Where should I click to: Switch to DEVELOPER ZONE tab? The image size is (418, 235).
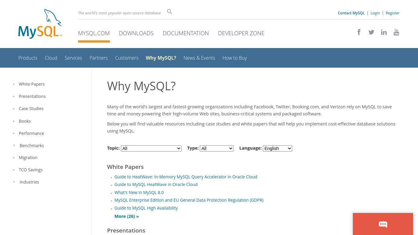click(x=241, y=33)
